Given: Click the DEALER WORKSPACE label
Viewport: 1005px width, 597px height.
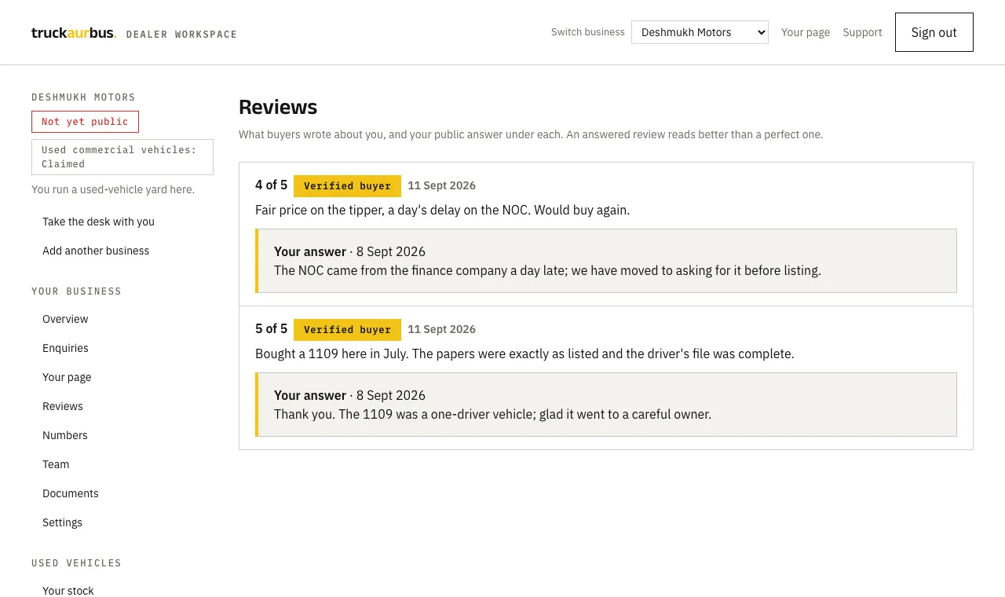Looking at the screenshot, I should point(181,35).
